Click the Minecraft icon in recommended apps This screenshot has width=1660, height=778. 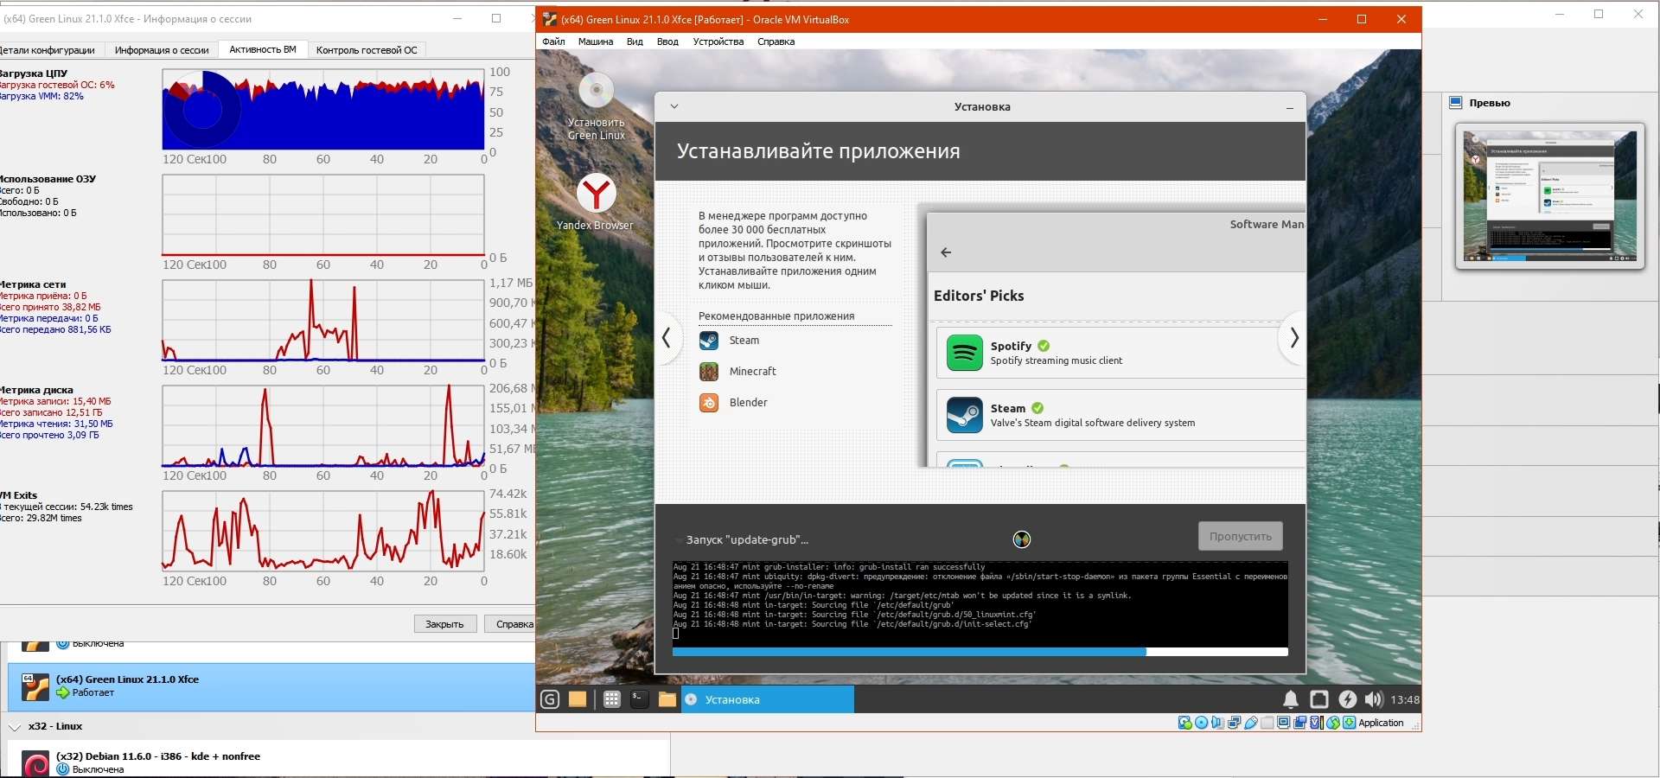tap(709, 372)
